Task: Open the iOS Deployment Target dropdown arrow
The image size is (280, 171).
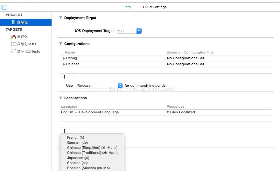Action: pos(139,31)
